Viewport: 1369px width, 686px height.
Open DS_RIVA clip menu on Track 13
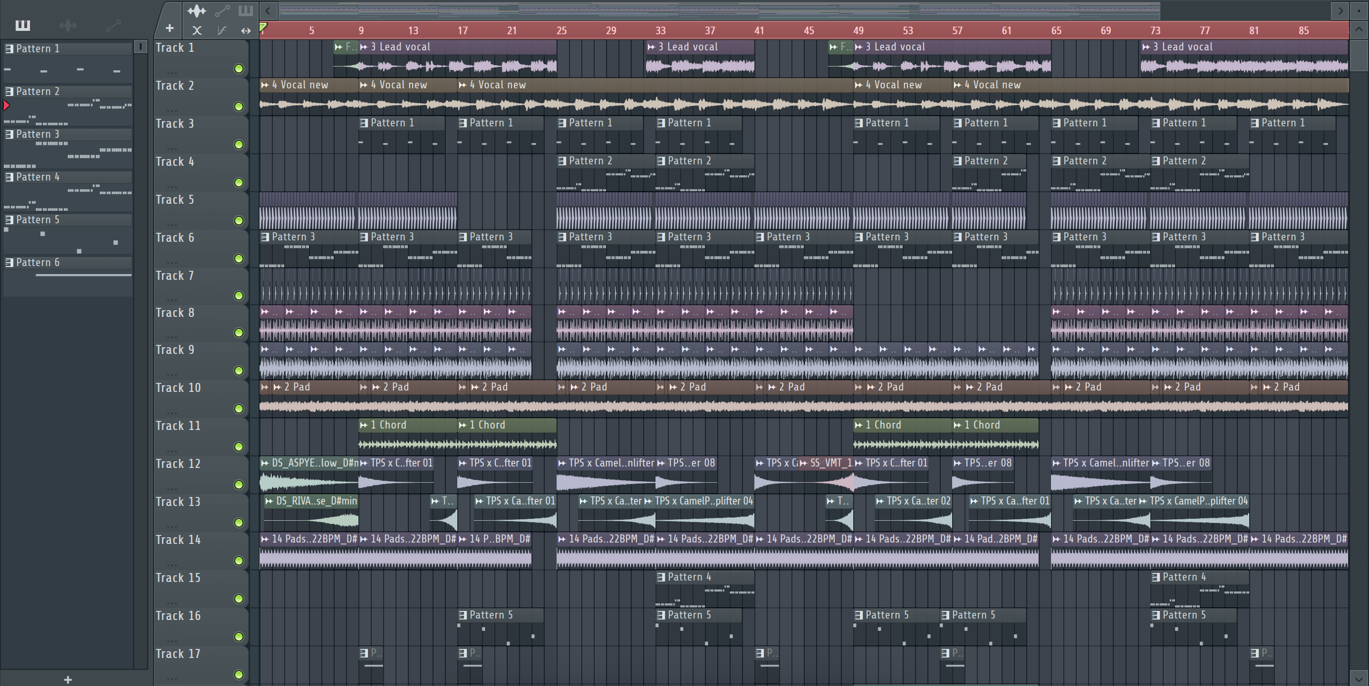tap(269, 501)
